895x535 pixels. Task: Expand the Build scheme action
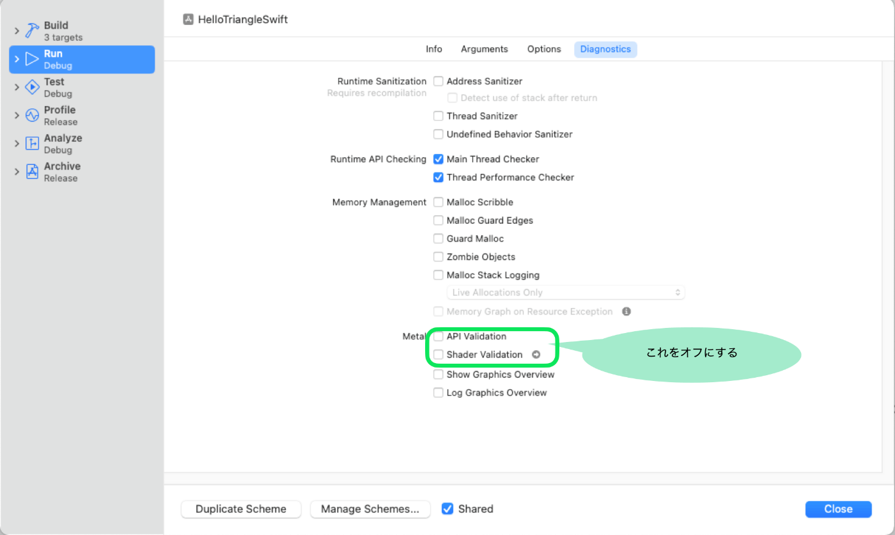pos(17,31)
